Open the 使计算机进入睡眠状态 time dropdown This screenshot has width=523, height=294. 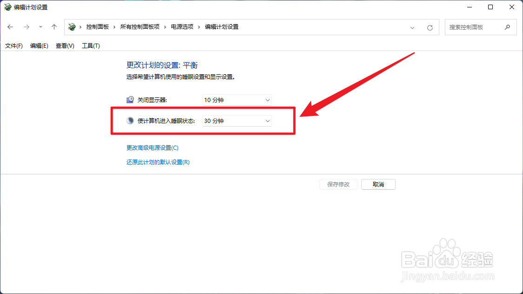pyautogui.click(x=237, y=121)
